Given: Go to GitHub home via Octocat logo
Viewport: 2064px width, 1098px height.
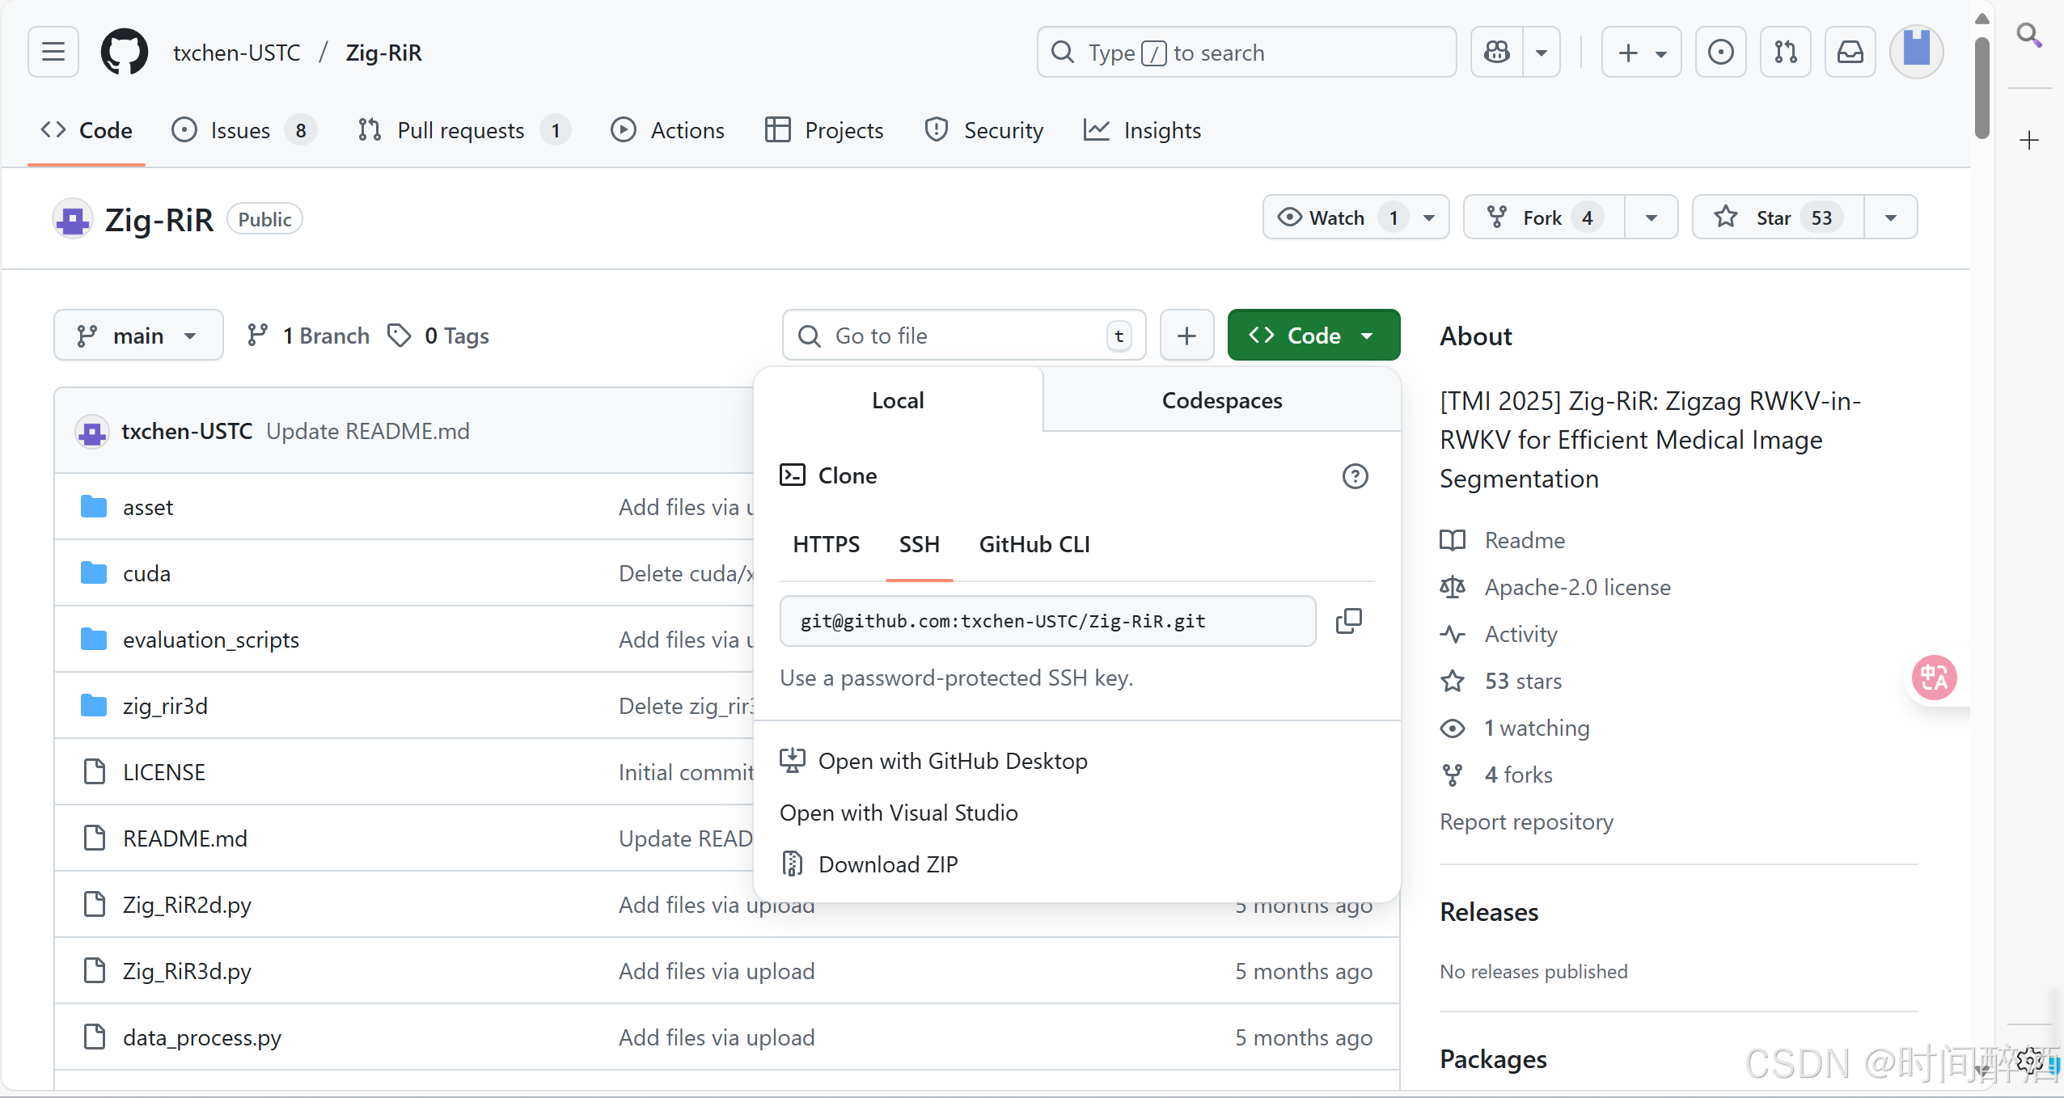Looking at the screenshot, I should pyautogui.click(x=124, y=53).
